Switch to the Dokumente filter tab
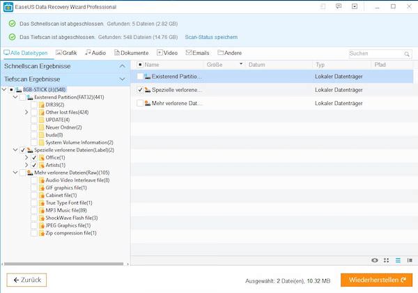418x293 pixels. pos(132,53)
